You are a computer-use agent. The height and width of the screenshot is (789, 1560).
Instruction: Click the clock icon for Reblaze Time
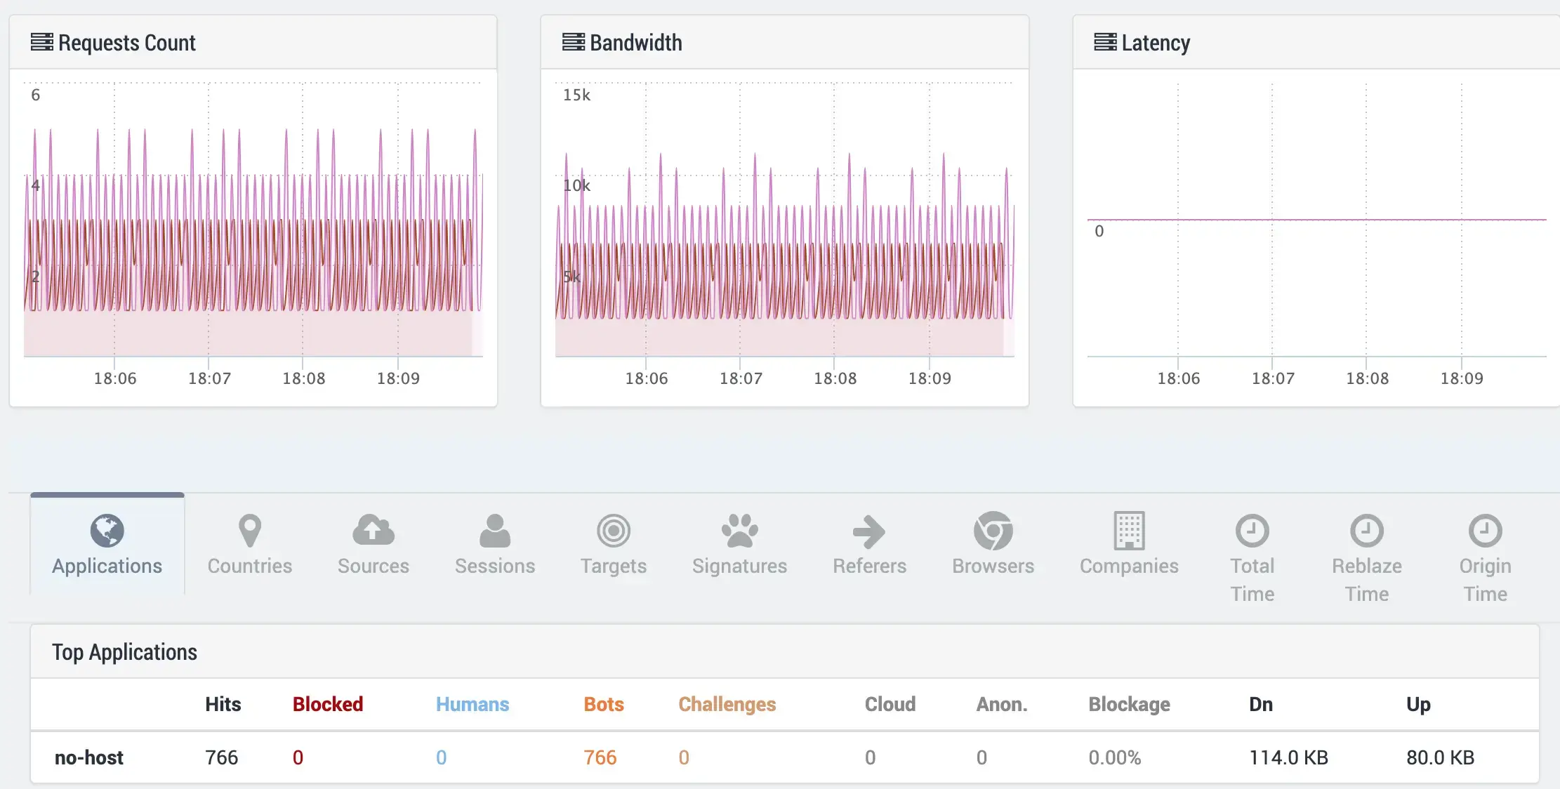pos(1367,531)
